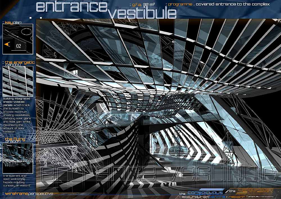Click the 'wireframe perspective' label
The height and width of the screenshot is (199, 281).
point(28,194)
